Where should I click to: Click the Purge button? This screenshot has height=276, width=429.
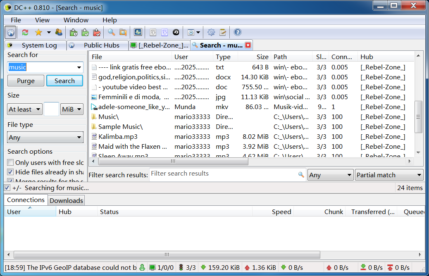[26, 81]
